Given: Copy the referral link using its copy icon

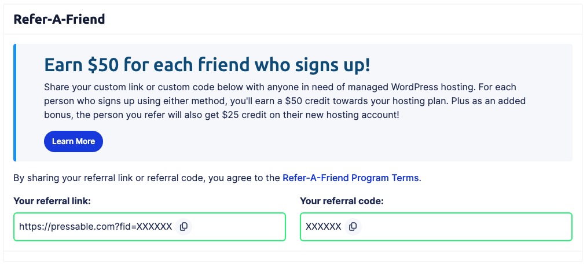Looking at the screenshot, I should point(184,227).
